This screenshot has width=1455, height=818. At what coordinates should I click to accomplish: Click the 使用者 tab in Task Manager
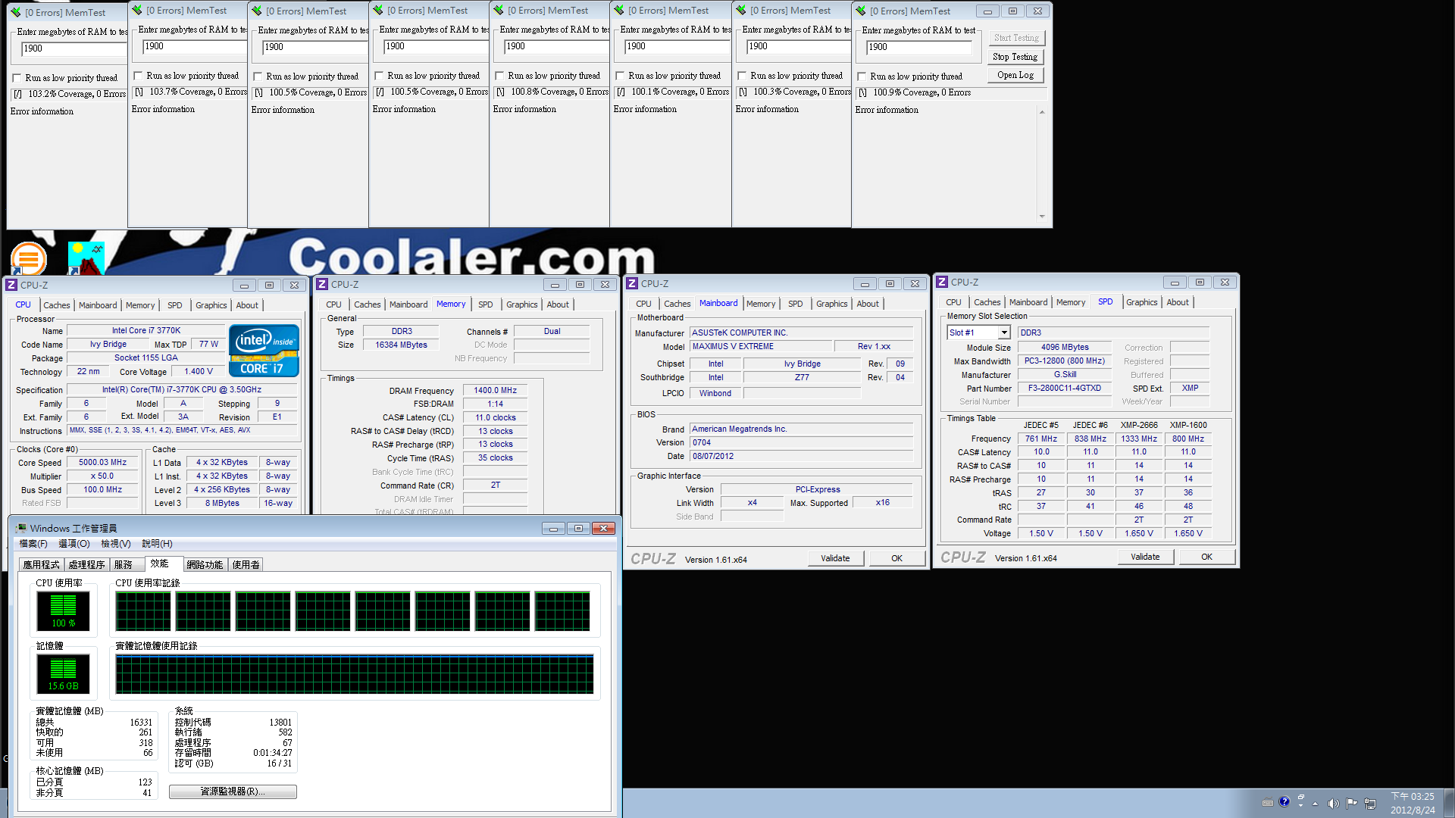click(246, 565)
